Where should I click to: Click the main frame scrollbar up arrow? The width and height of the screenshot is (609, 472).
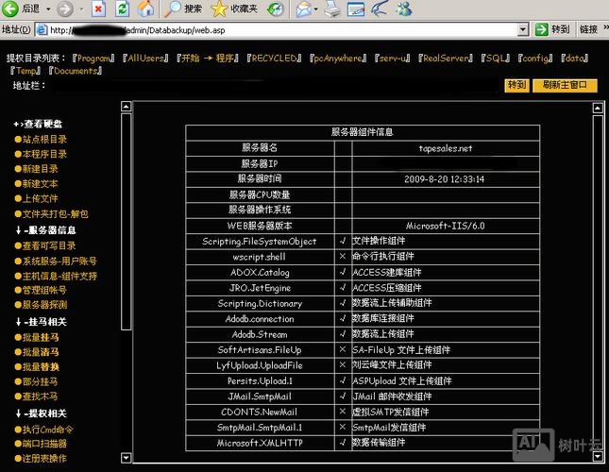click(598, 109)
